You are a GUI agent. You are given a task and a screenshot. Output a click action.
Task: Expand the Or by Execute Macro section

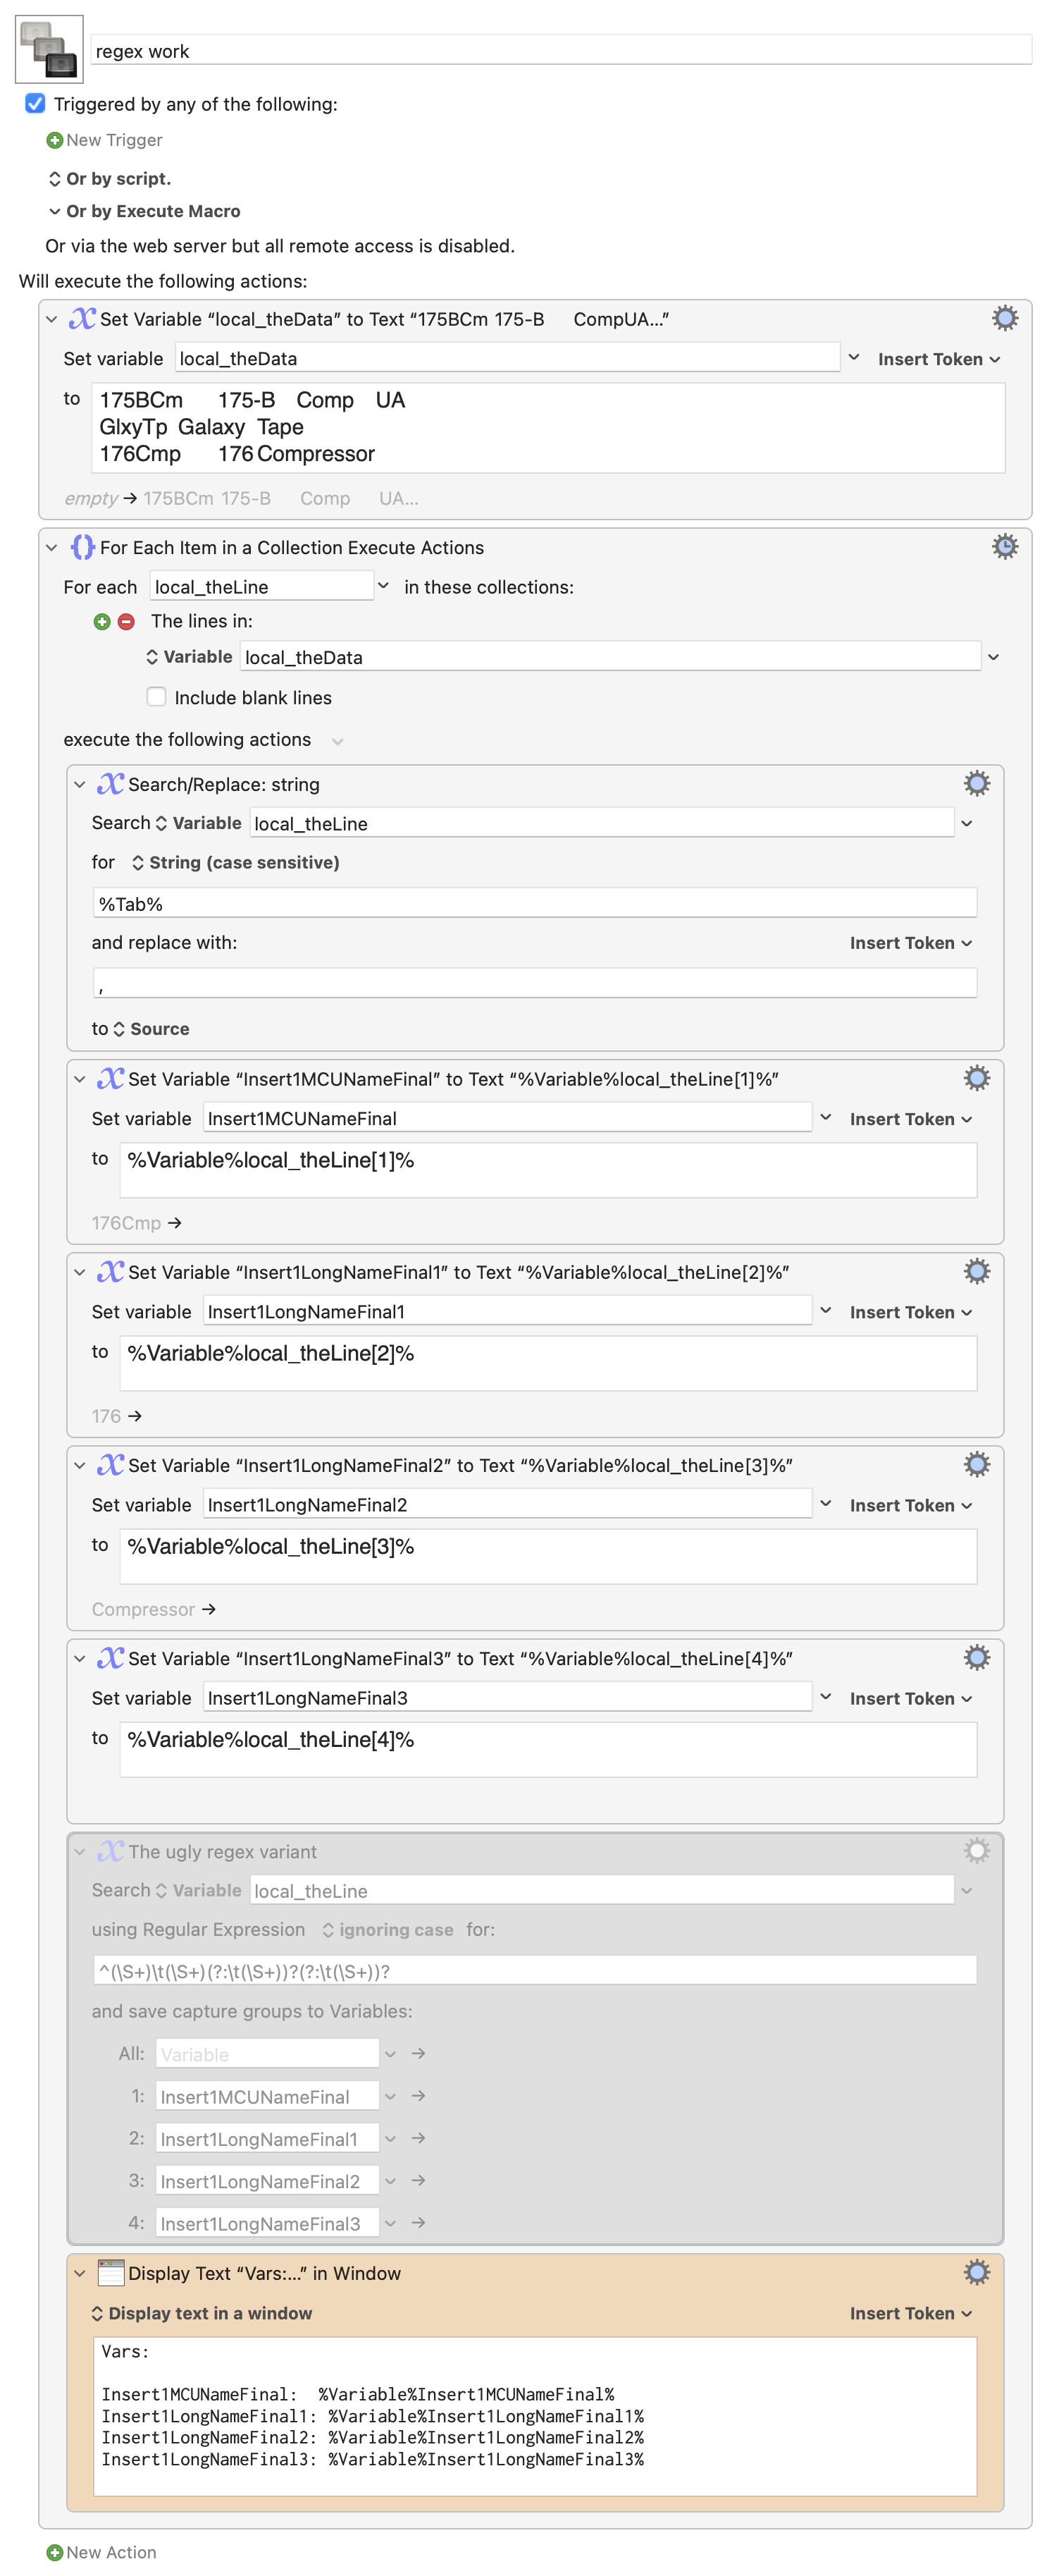pyautogui.click(x=55, y=211)
